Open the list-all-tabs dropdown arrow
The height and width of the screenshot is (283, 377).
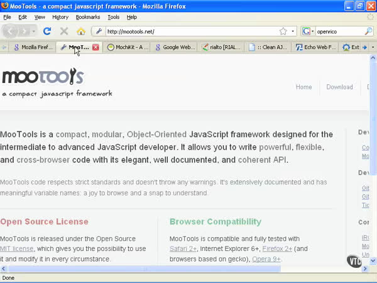[x=373, y=47]
